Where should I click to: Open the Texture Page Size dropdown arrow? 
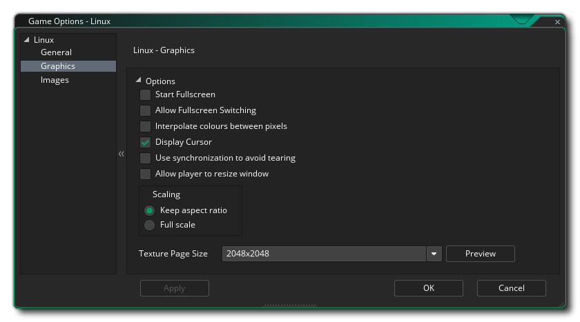click(x=434, y=254)
